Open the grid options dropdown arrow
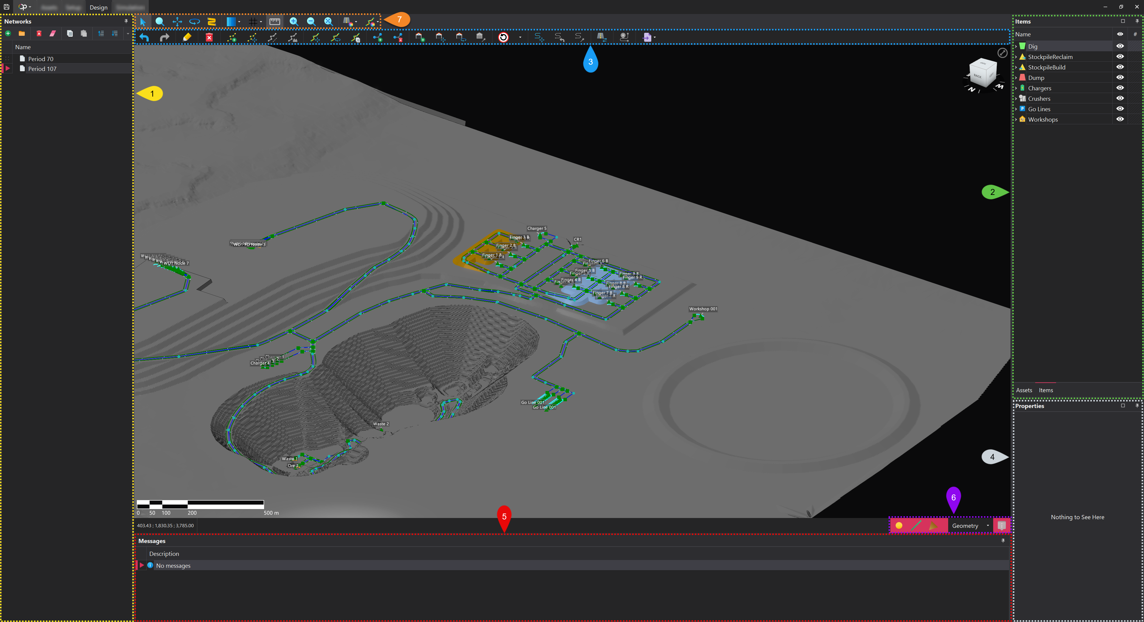 pos(261,22)
